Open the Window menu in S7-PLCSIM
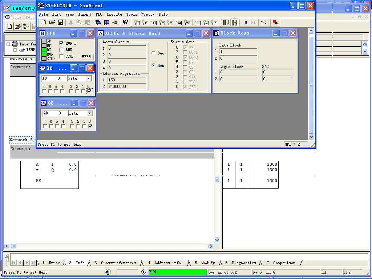Screen dimensions: 372x279 [x=148, y=14]
